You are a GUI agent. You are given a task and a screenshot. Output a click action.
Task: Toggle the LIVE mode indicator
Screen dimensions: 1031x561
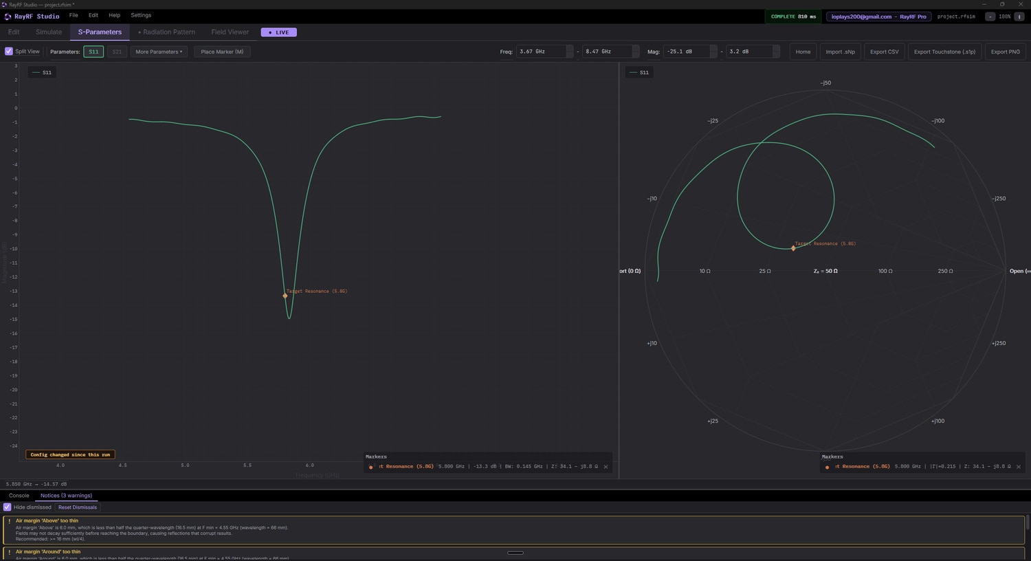pyautogui.click(x=279, y=32)
